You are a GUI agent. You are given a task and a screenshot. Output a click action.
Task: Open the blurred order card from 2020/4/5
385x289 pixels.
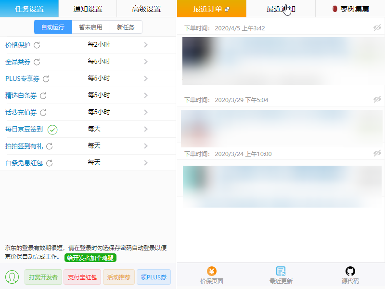click(282, 61)
